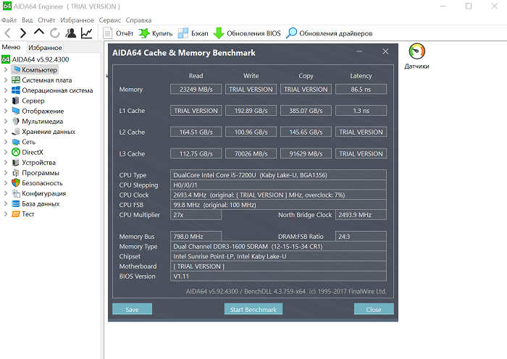The width and height of the screenshot is (507, 359).
Task: Open the Датчики gauge icon
Action: pos(416,51)
